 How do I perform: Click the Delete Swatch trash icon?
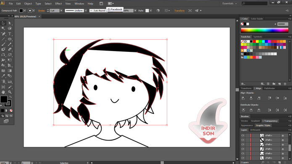(285, 84)
